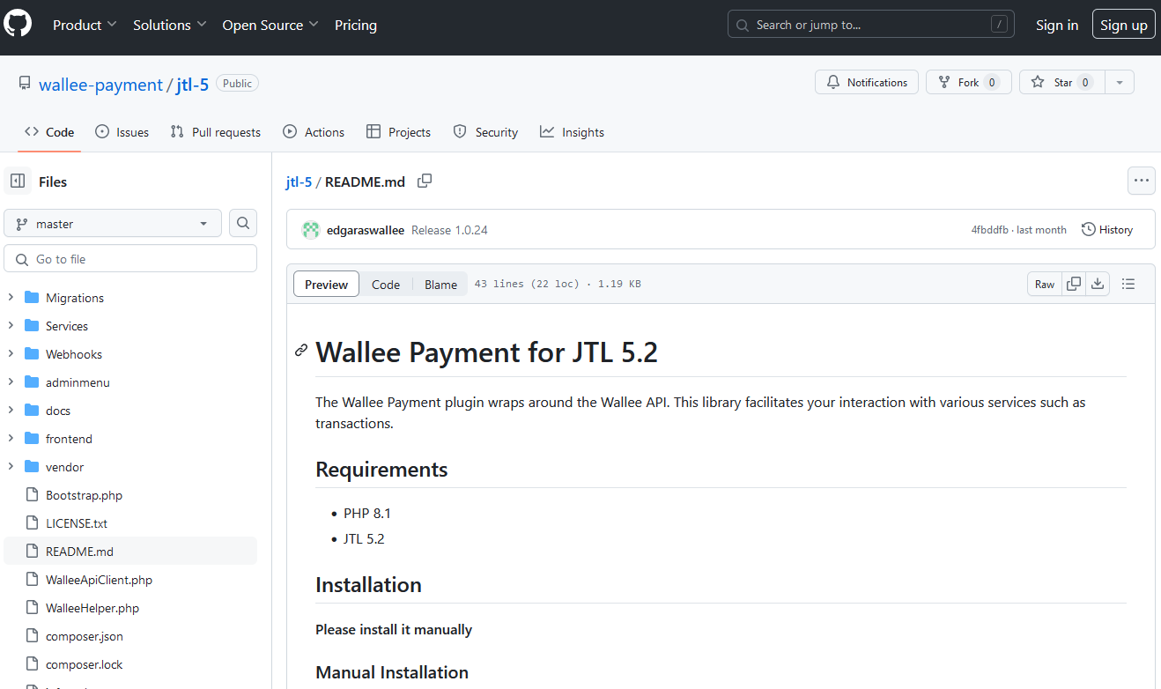Switch file view to Code
The image size is (1161, 689).
click(x=386, y=284)
